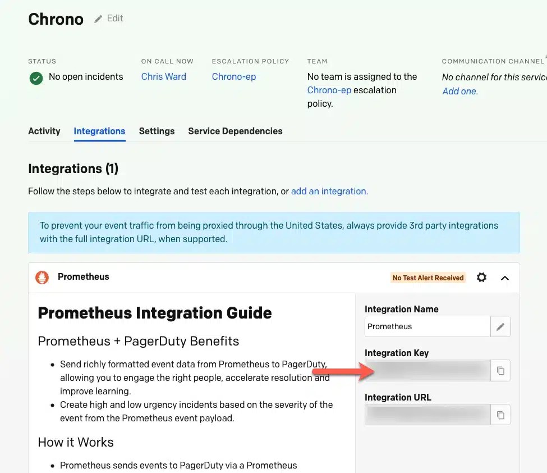Switch to the Settings tab
547x473 pixels.
coord(157,131)
